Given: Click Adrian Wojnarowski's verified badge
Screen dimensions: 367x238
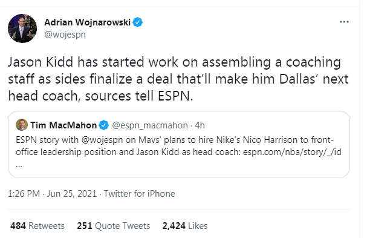Looking at the screenshot, I should (138, 22).
